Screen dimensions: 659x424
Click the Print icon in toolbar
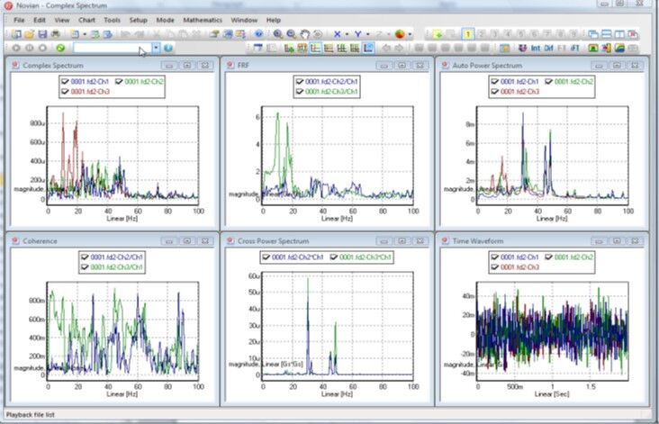click(x=56, y=34)
